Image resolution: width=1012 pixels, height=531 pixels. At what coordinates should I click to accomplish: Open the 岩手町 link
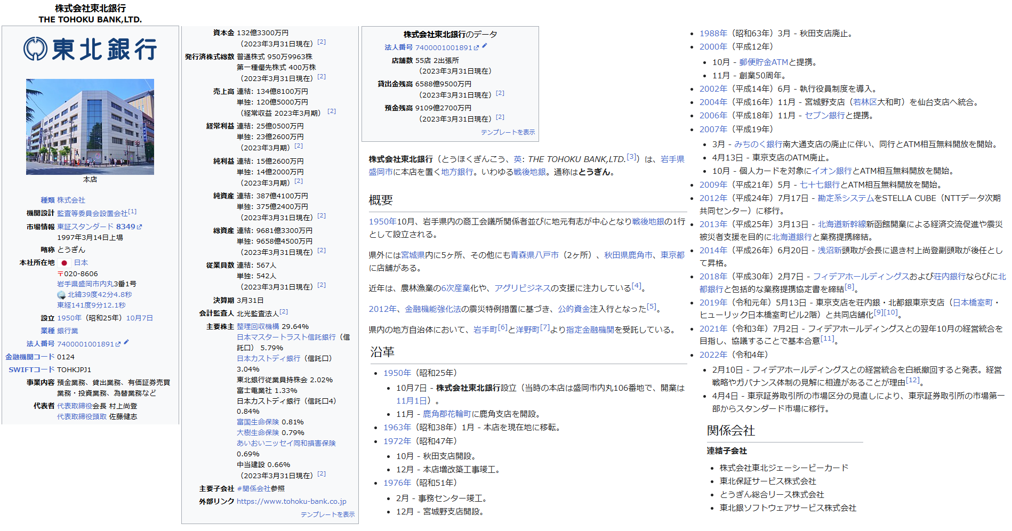tap(485, 330)
